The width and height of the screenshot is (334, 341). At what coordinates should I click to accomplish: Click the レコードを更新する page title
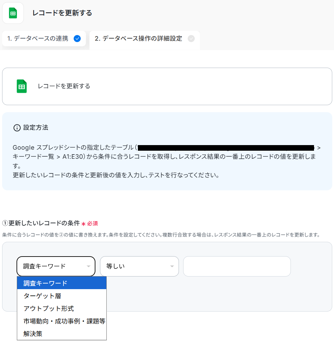pyautogui.click(x=62, y=13)
